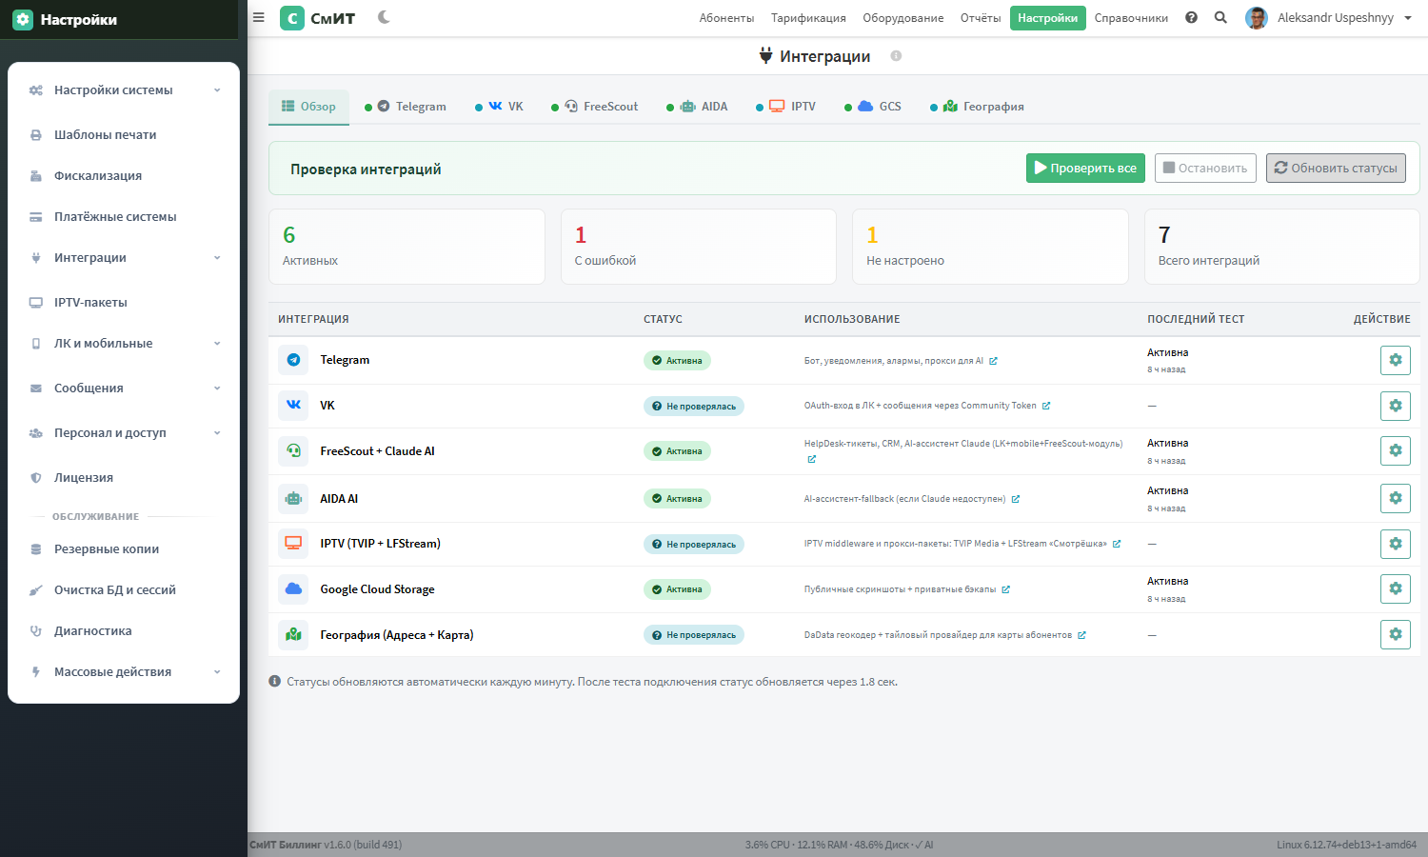Open Резервные копии in sidebar
This screenshot has width=1428, height=857.
124,549
